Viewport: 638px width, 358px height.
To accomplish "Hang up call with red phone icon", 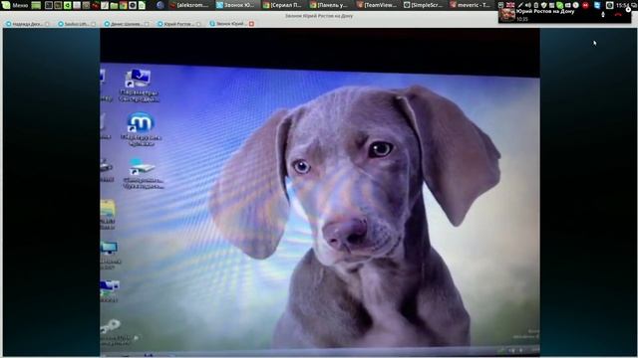I will (x=618, y=15).
